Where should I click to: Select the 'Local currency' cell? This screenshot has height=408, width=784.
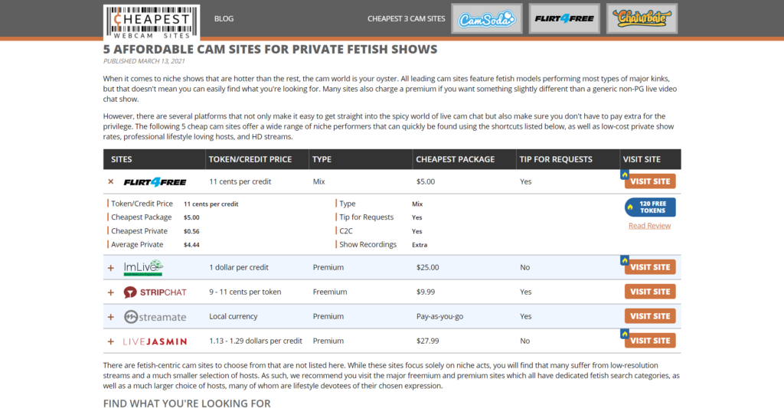click(233, 316)
